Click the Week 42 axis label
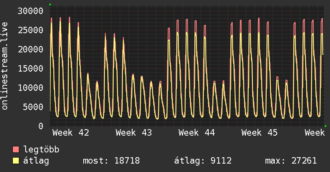The height and width of the screenshot is (172, 330). 70,132
